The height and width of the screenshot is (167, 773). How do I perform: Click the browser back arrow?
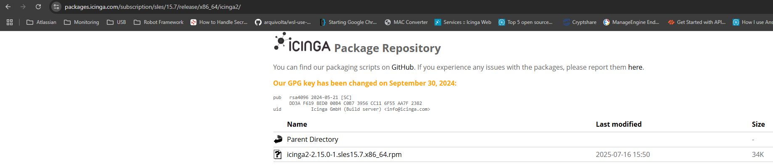8,7
